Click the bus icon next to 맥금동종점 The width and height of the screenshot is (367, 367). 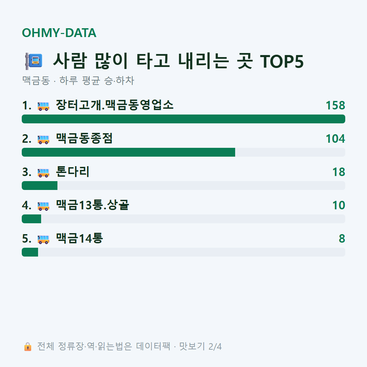tap(43, 140)
